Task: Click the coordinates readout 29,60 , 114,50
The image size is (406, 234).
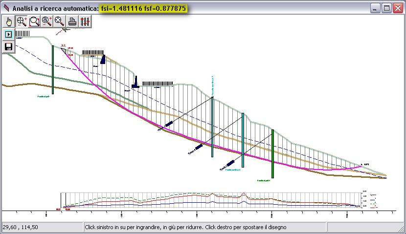Action: click(x=20, y=227)
